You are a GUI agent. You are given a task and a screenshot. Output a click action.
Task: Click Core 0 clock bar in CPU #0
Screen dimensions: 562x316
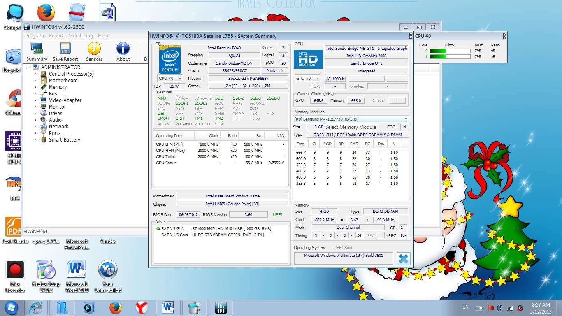coord(450,51)
